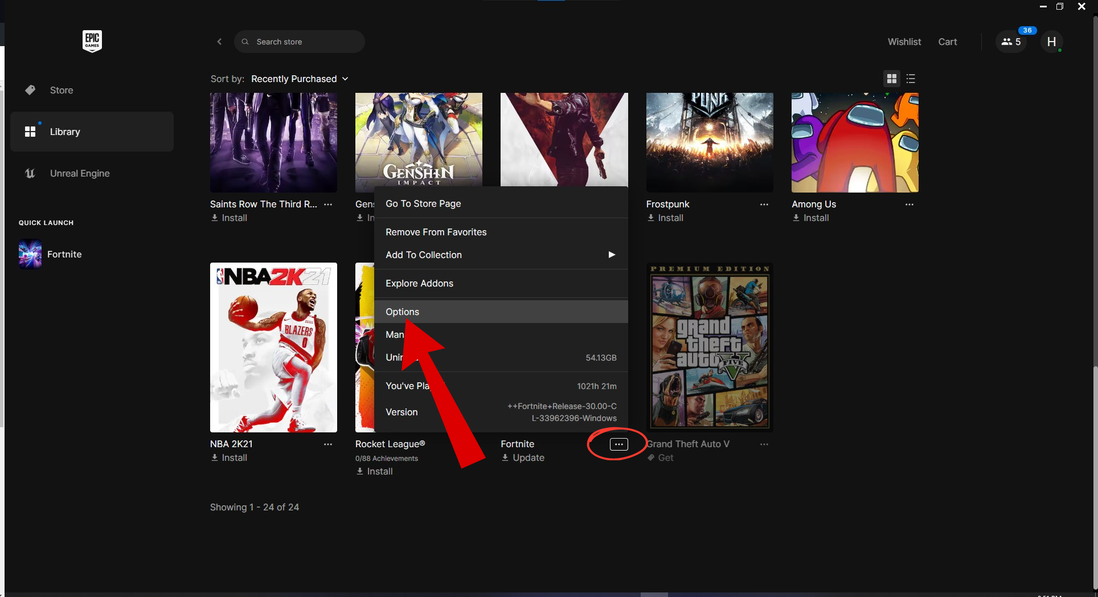Open Grand Theft Auto V options menu
The height and width of the screenshot is (597, 1098).
764,444
